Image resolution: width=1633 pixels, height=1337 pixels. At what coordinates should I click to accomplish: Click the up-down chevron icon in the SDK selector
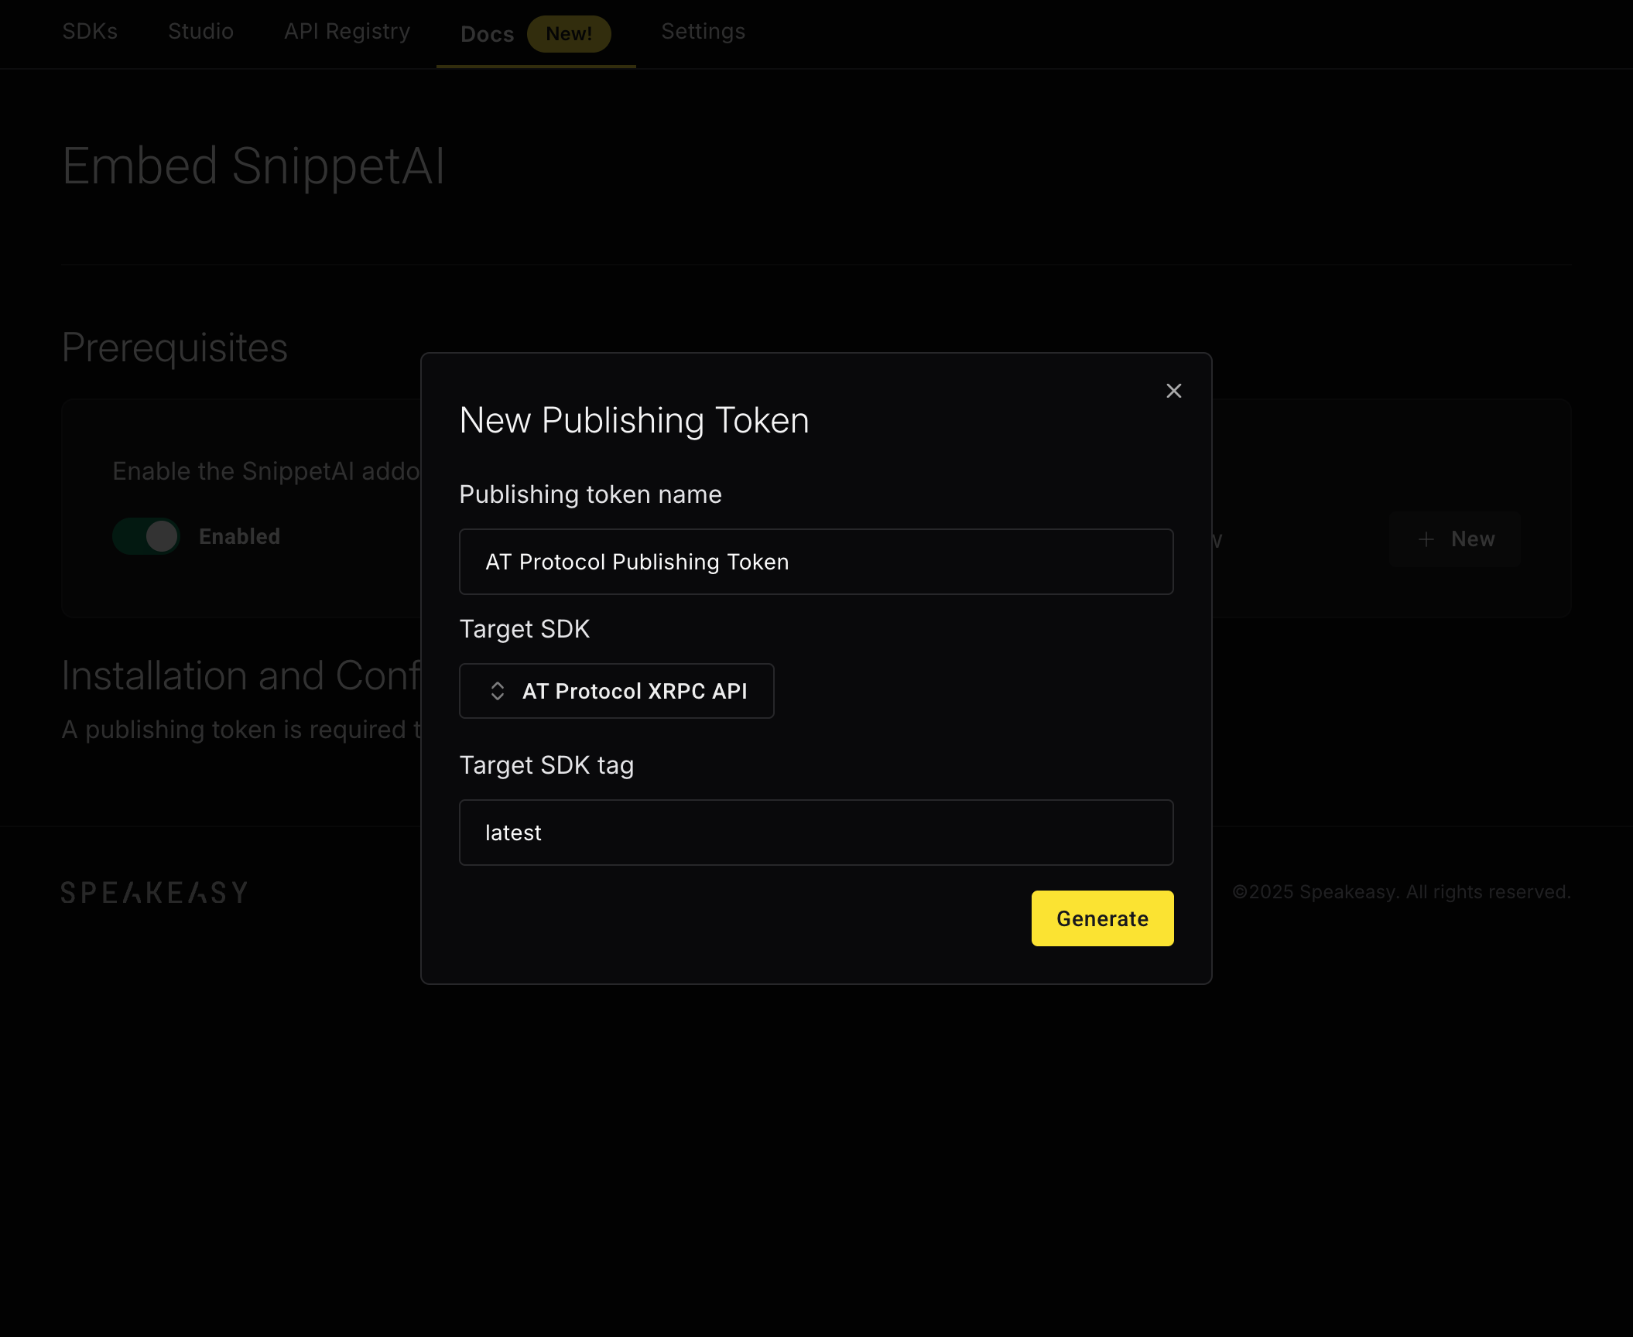coord(498,690)
